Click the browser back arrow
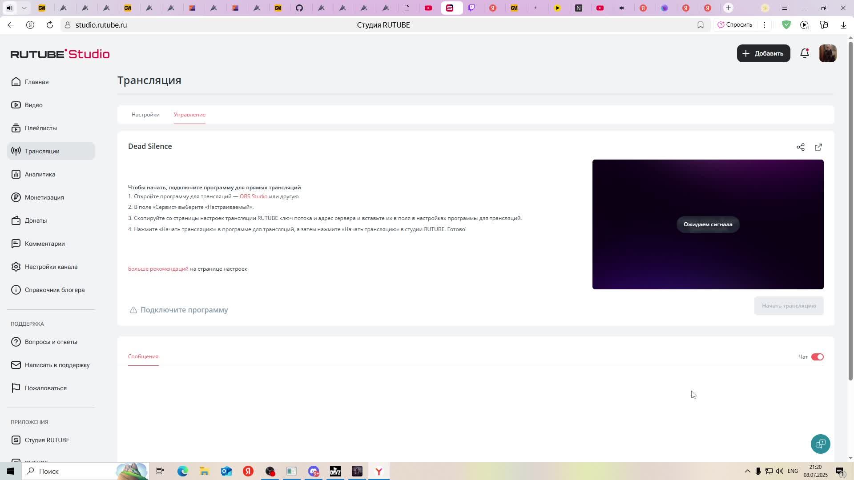 pos(11,25)
